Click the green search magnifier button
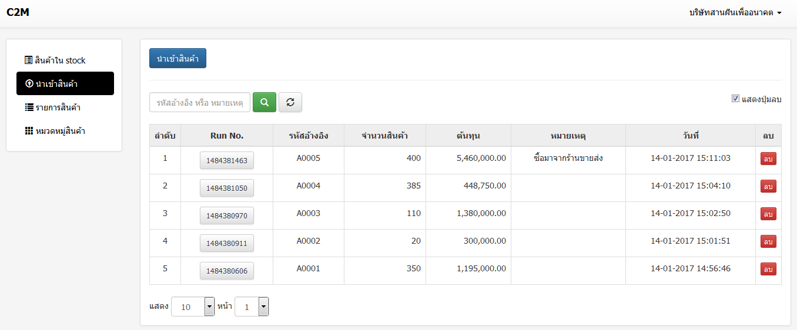Screen dimensions: 797x330 (264, 102)
